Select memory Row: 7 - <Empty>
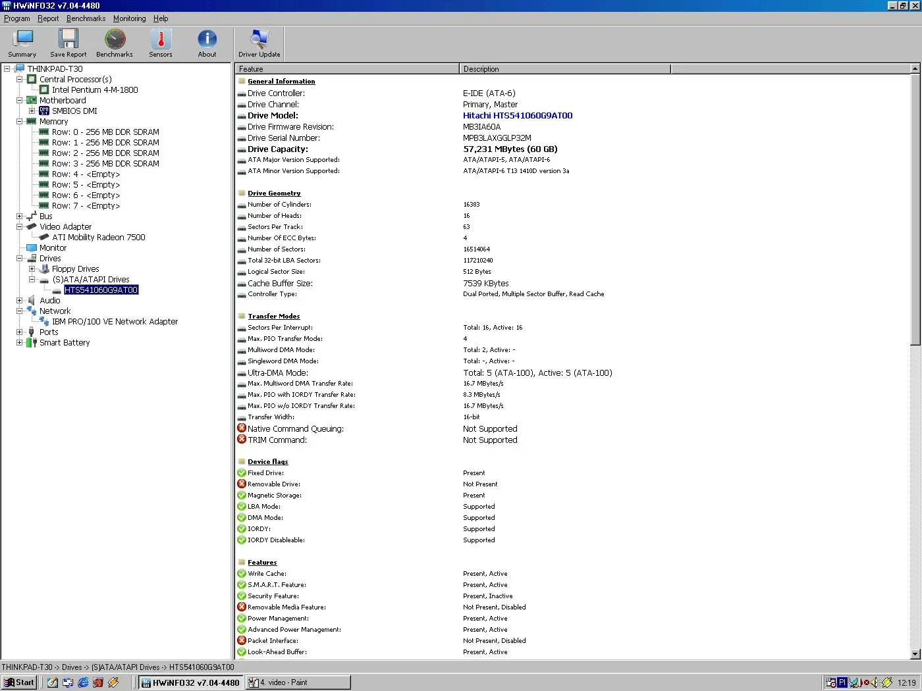Viewport: 922px width, 691px height. click(x=86, y=205)
